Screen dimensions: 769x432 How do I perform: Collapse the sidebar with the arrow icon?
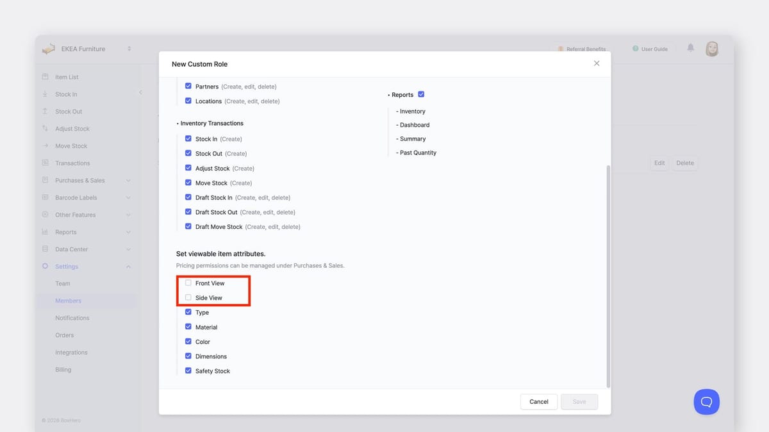click(x=140, y=93)
